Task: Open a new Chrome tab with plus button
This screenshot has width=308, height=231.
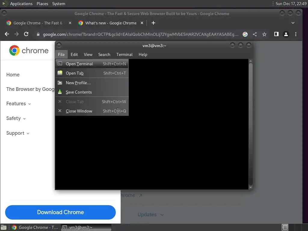Action: (x=153, y=23)
